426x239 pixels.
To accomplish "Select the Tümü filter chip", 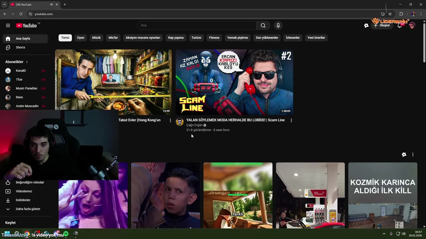I will [65, 38].
